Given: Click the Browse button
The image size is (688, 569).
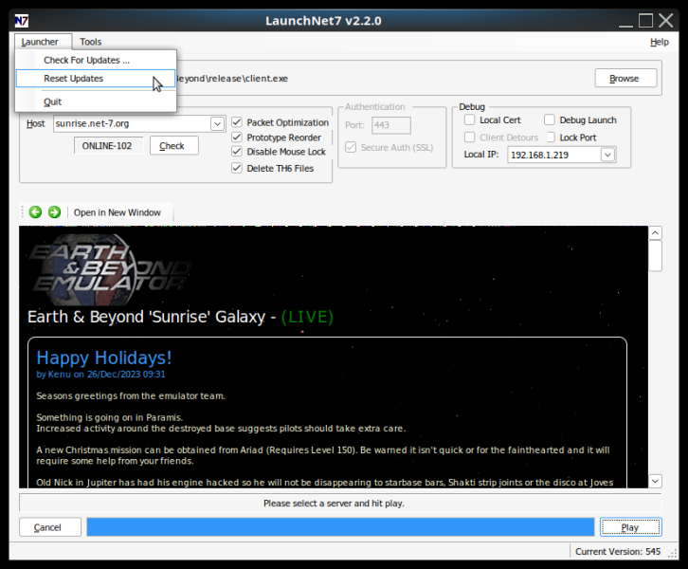Looking at the screenshot, I should tap(625, 78).
